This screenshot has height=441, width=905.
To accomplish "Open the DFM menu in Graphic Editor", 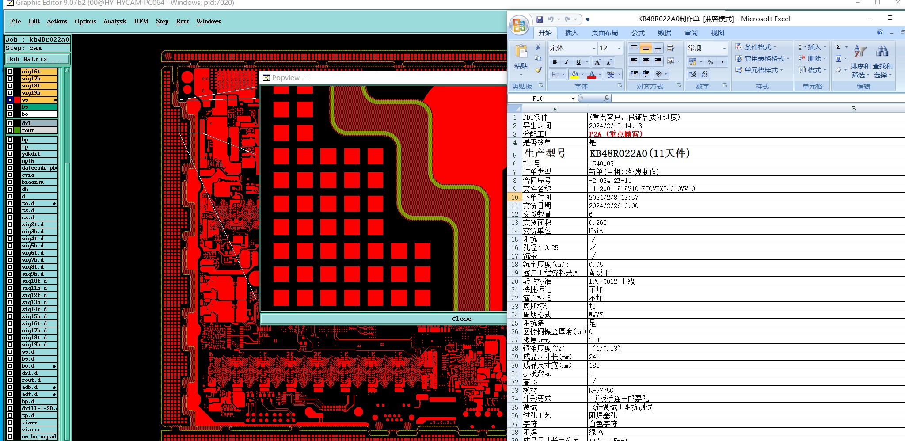I will (141, 21).
